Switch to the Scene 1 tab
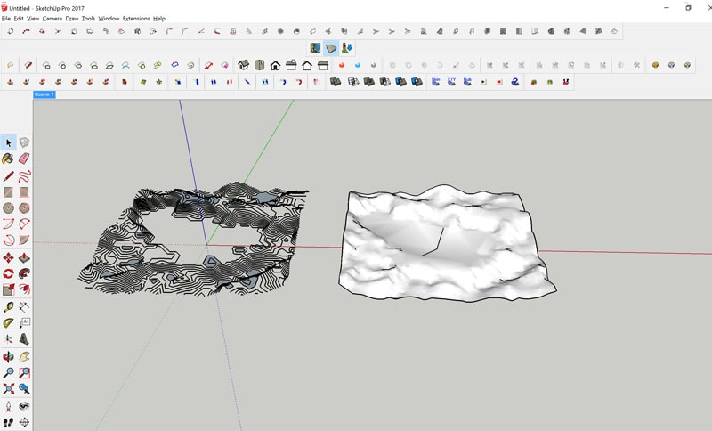Viewport: 712px width, 431px height. [44, 94]
